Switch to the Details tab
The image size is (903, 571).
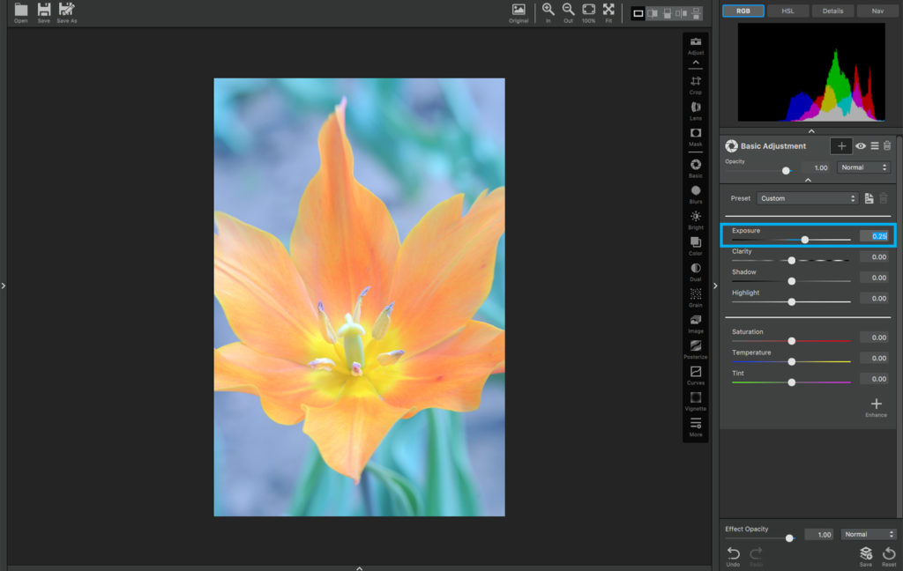click(x=832, y=11)
